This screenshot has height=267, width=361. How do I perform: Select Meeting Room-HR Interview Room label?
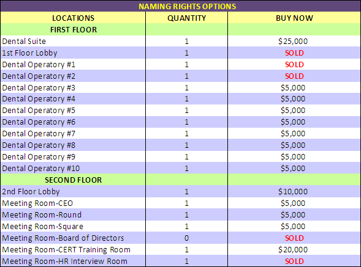[x=65, y=262]
